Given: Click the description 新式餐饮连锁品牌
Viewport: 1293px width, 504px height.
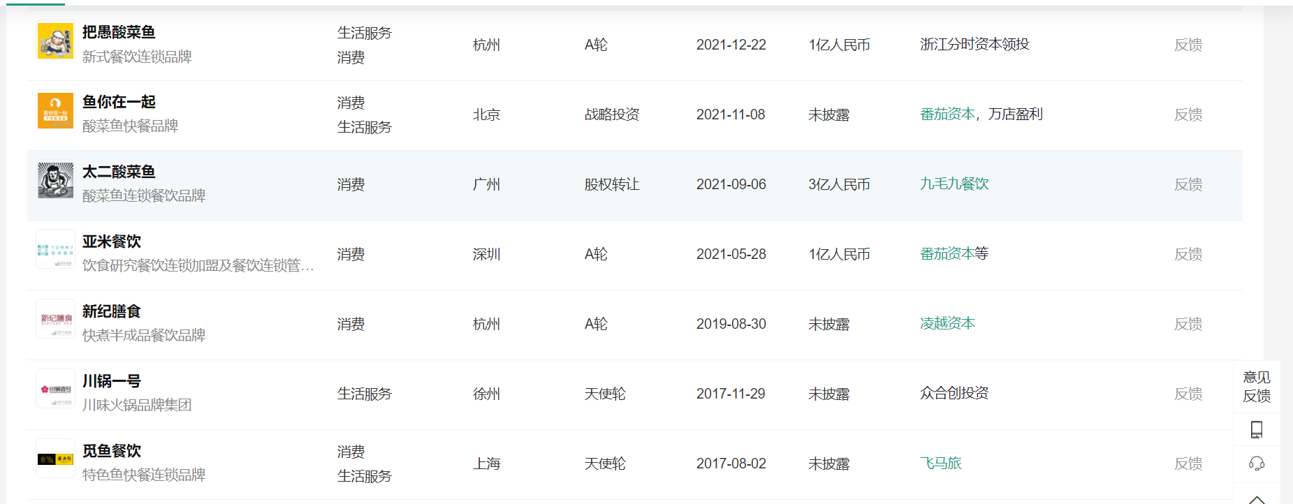Looking at the screenshot, I should point(137,57).
